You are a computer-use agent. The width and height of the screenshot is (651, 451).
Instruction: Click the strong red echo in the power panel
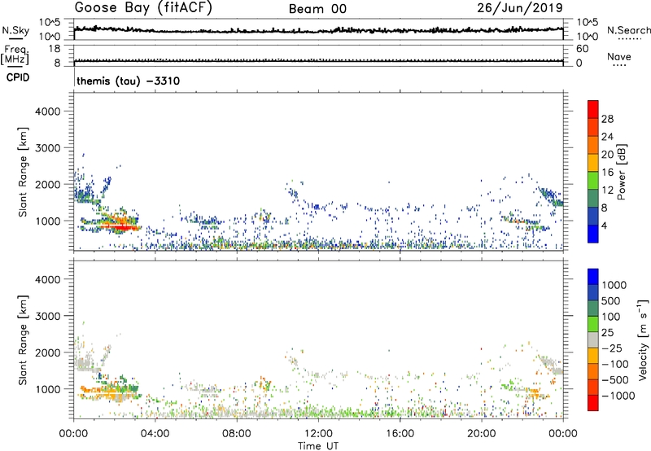[x=123, y=227]
